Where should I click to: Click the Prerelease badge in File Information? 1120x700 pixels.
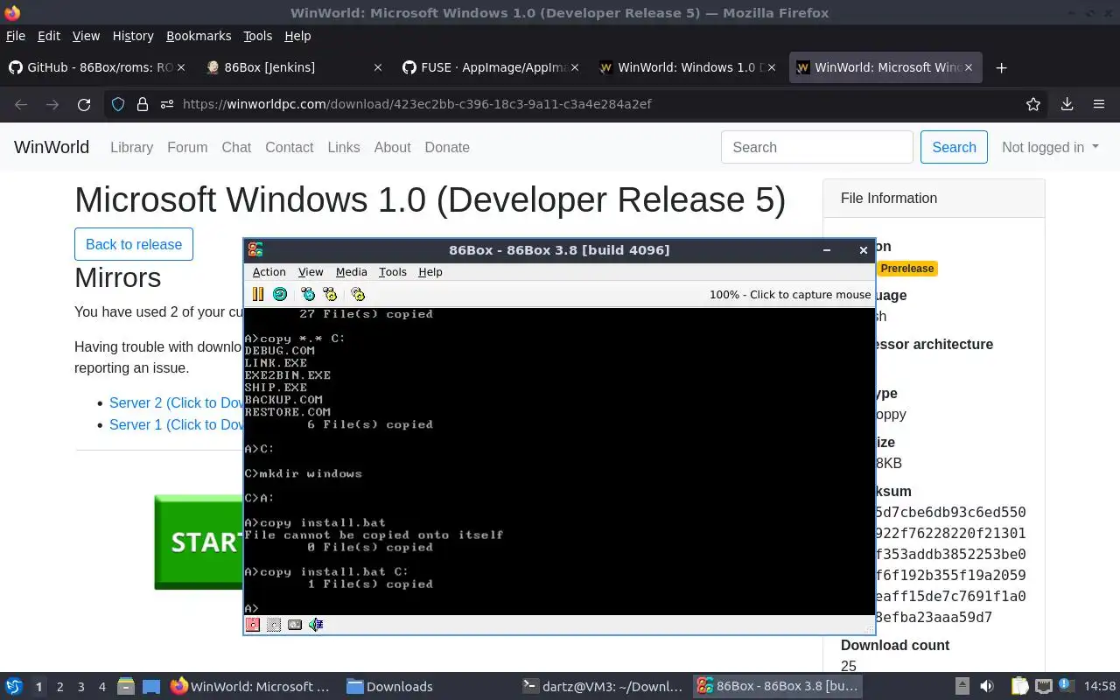coord(906,269)
